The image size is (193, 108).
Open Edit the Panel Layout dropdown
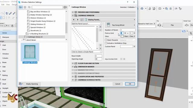87,24
